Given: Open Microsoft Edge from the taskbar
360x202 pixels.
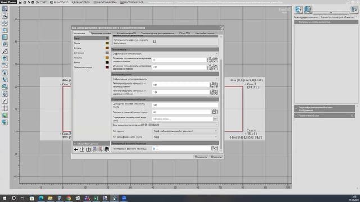Looking at the screenshot, I should (41, 198).
